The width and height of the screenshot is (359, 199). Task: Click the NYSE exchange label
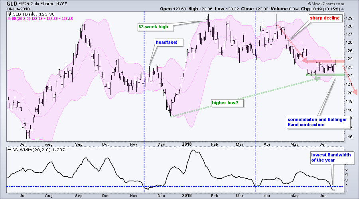[61, 4]
